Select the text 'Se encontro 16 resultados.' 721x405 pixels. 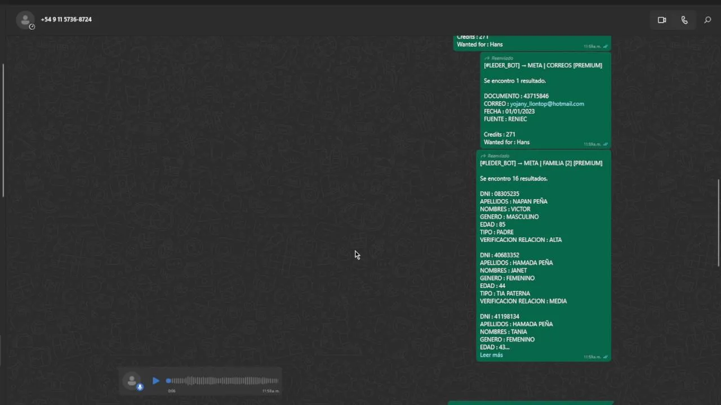[x=514, y=178]
